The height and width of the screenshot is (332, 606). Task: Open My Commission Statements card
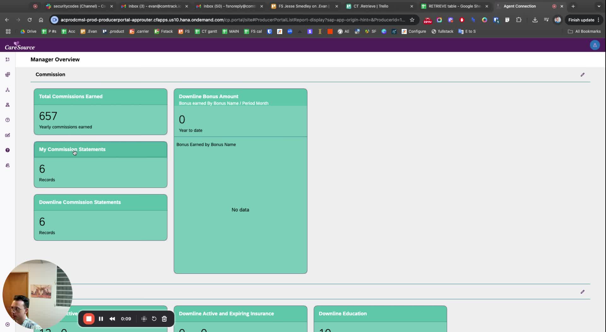100,165
